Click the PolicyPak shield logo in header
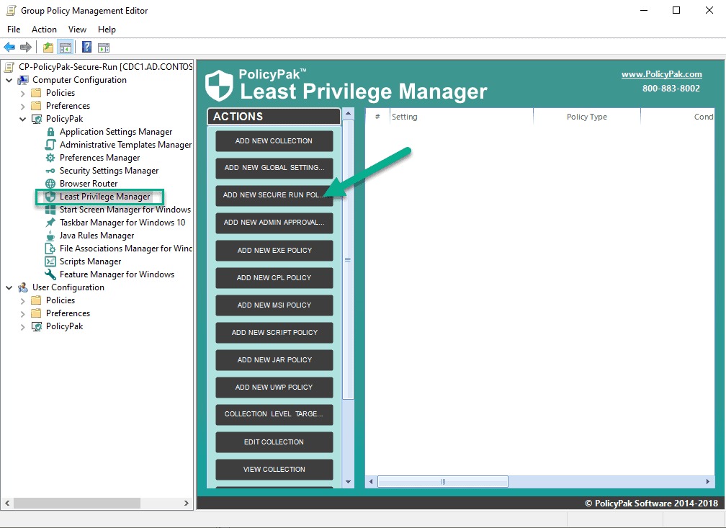This screenshot has width=726, height=528. click(x=219, y=85)
